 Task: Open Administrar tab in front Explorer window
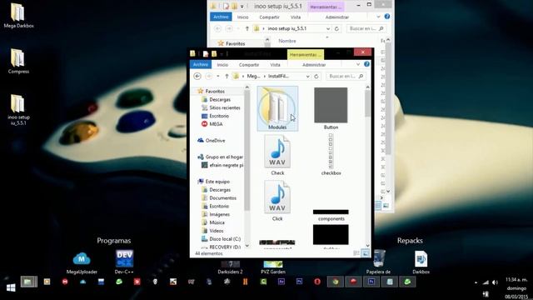tap(314, 65)
